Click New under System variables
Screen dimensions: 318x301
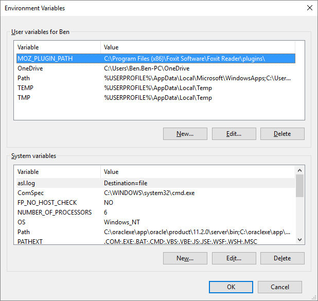[x=185, y=258]
